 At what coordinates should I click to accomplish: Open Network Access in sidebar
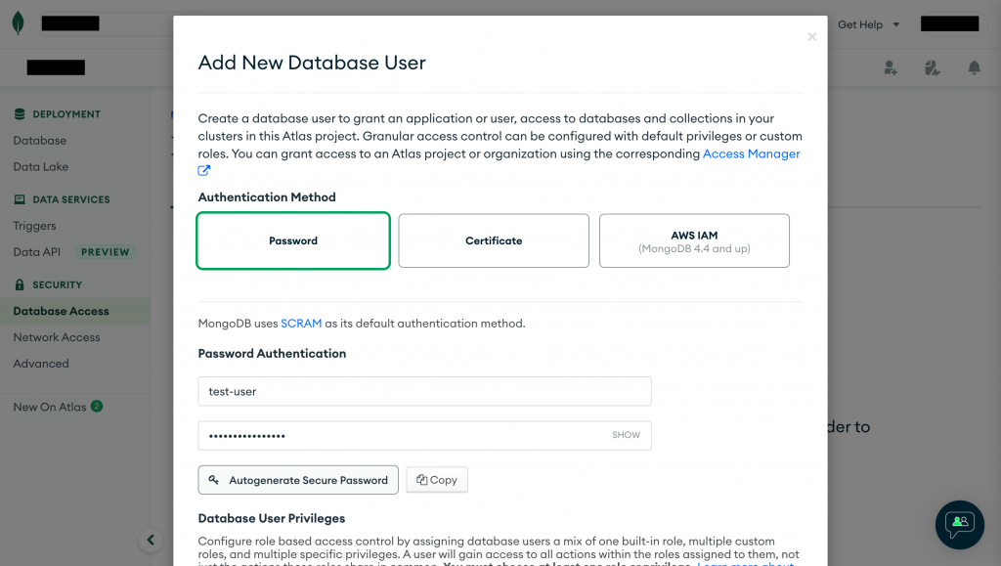(57, 337)
